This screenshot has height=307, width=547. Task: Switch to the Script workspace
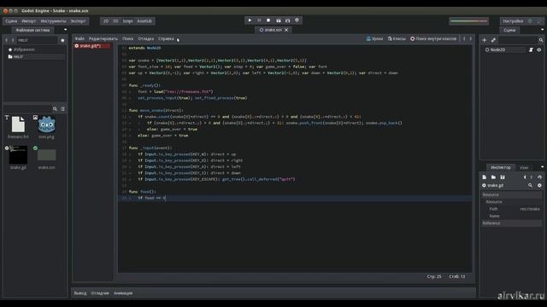pyautogui.click(x=127, y=21)
